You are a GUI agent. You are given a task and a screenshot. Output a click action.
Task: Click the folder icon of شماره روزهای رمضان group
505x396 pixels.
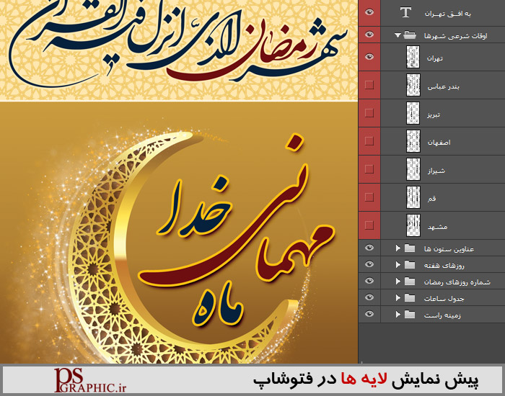click(410, 281)
